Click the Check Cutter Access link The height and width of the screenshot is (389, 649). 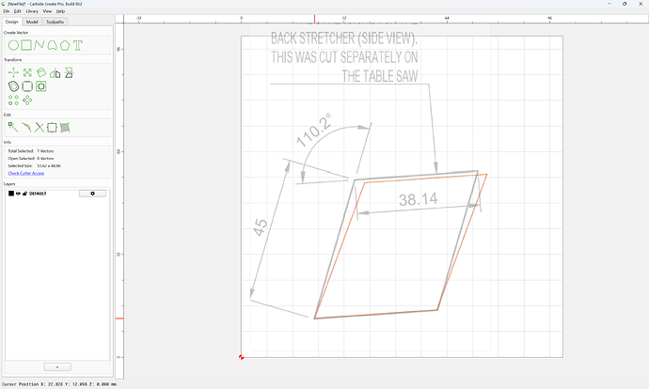(x=26, y=173)
